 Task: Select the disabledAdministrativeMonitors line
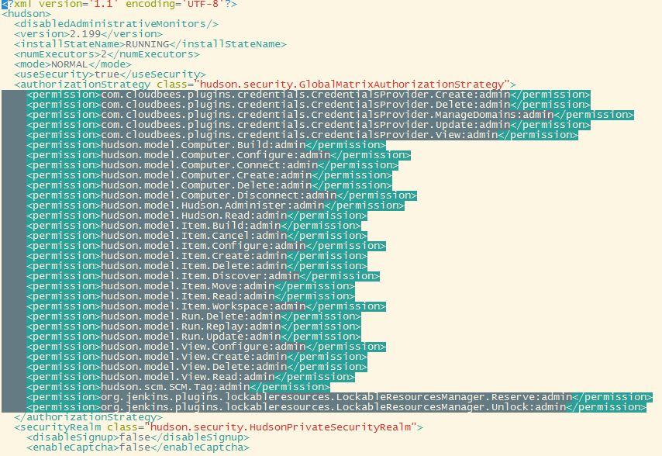[116, 24]
